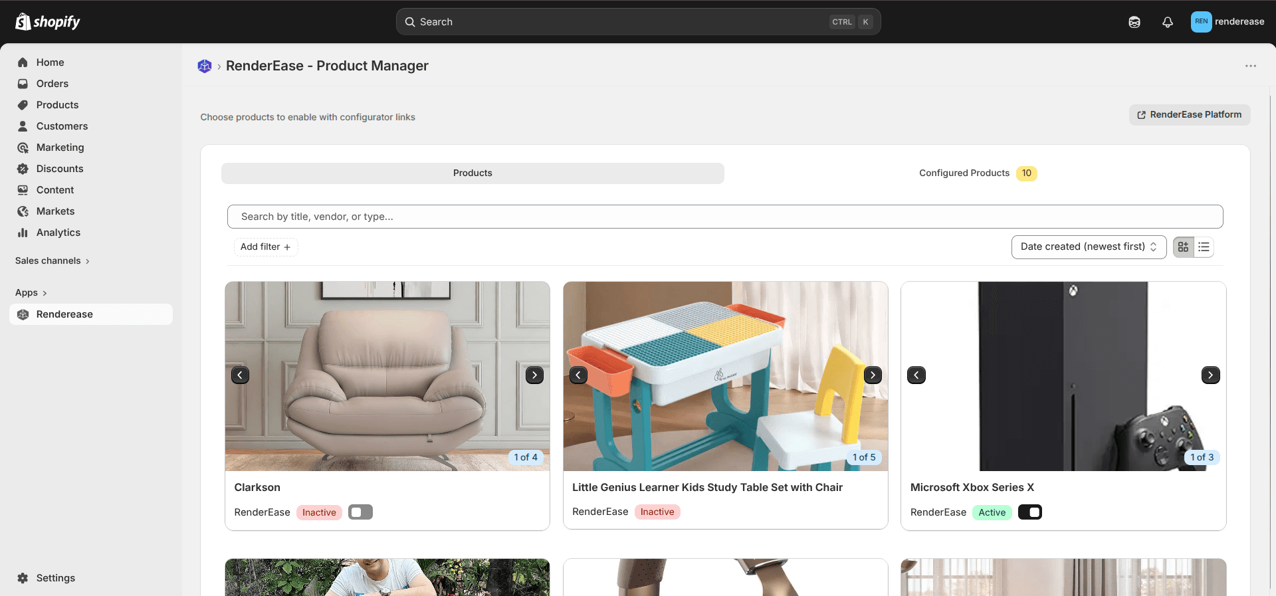Click the Inactive badge on Clarkson
1276x596 pixels.
319,512
